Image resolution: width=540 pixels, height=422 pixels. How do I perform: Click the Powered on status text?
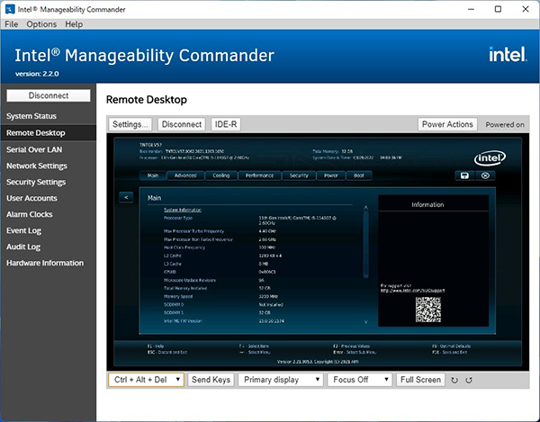505,124
